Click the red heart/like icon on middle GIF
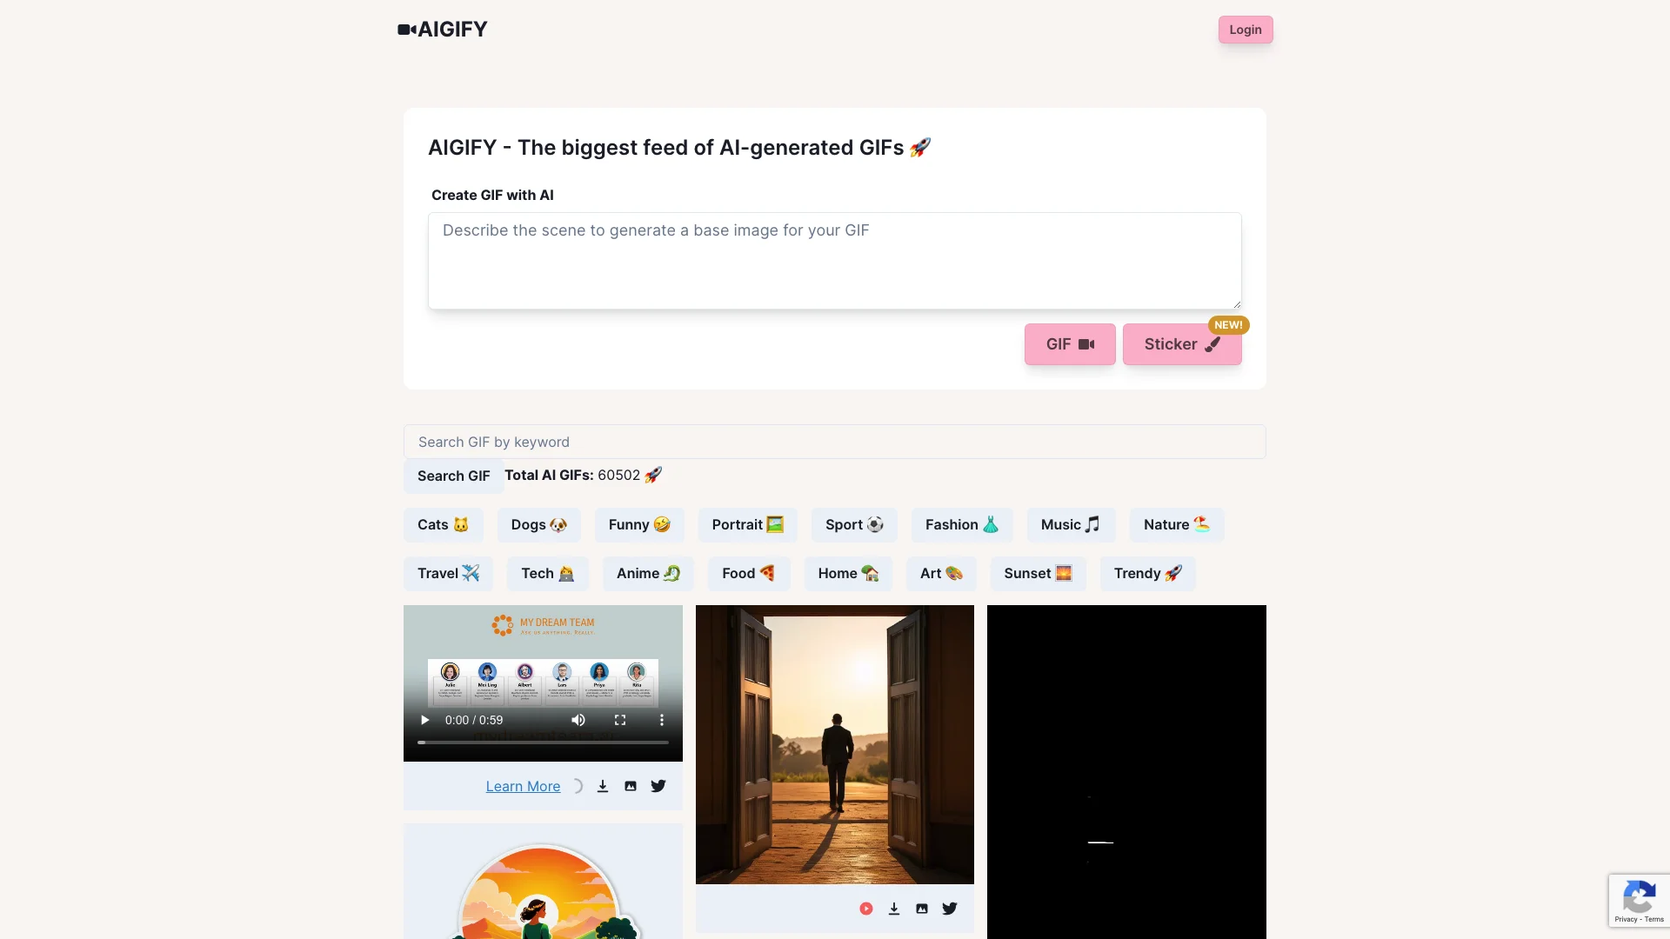Viewport: 1670px width, 939px height. coord(866,908)
